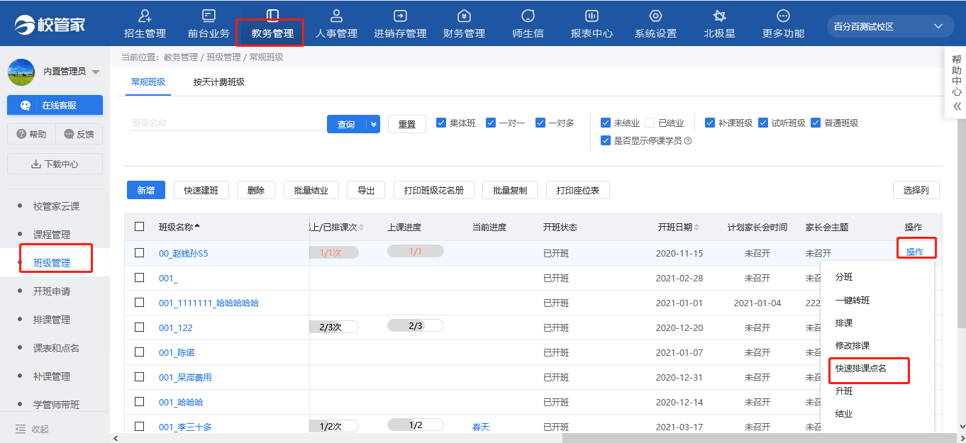Open 排课管理 in sidebar
This screenshot has width=966, height=443.
(52, 320)
